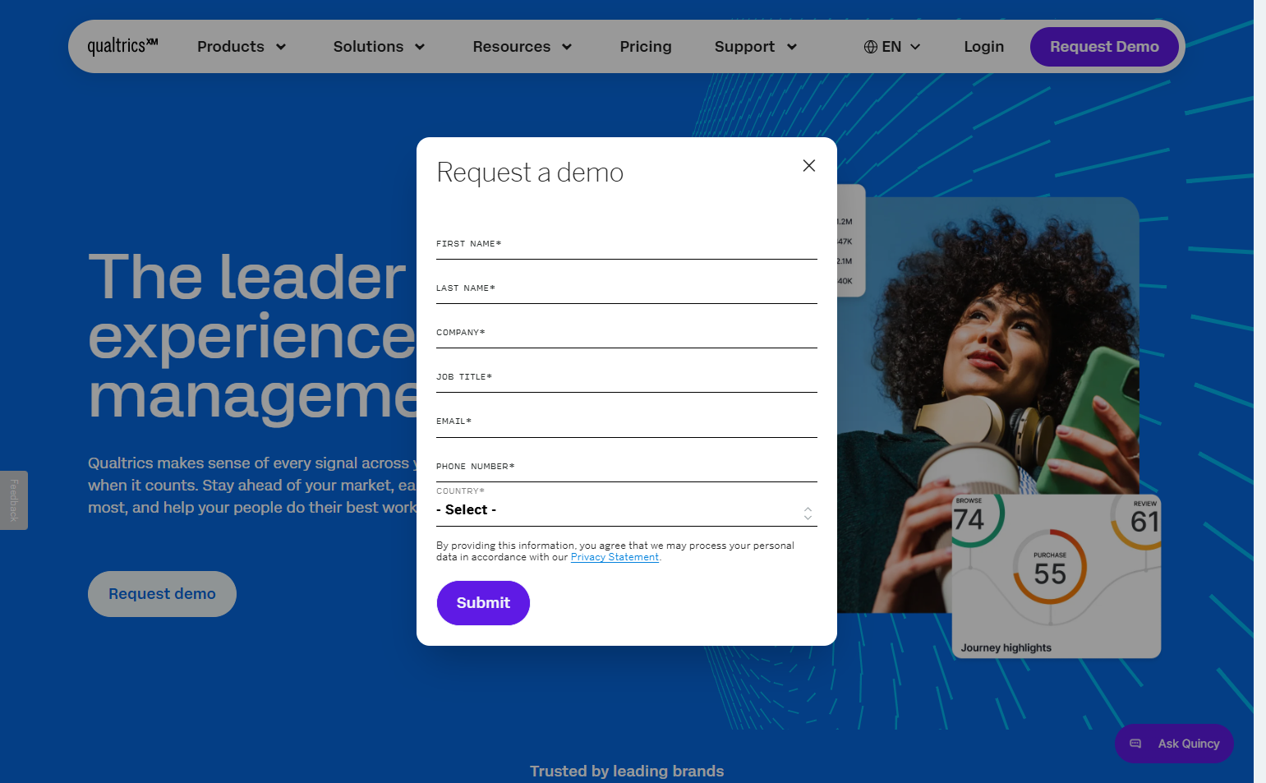Image resolution: width=1266 pixels, height=783 pixels.
Task: Open Solutions in the navigation bar
Action: pos(368,47)
